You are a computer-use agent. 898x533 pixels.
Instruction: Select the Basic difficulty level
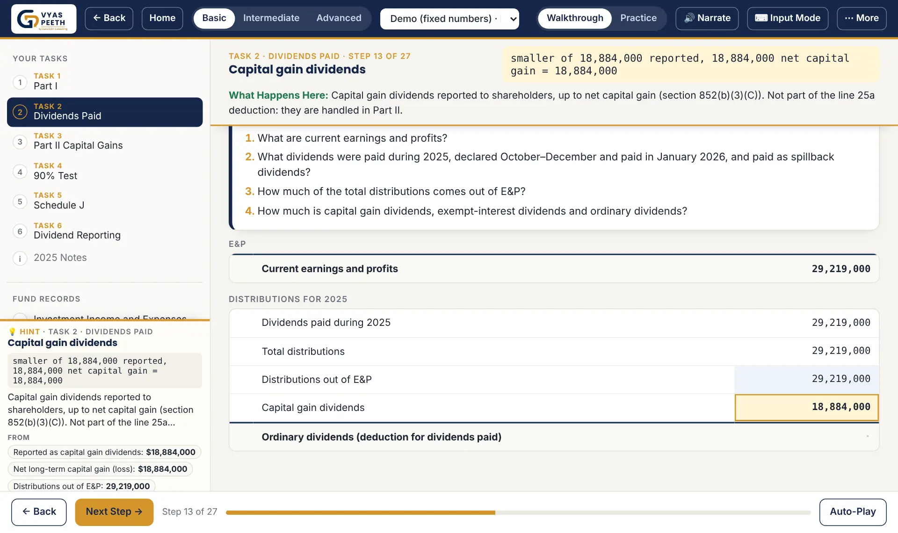click(x=214, y=18)
